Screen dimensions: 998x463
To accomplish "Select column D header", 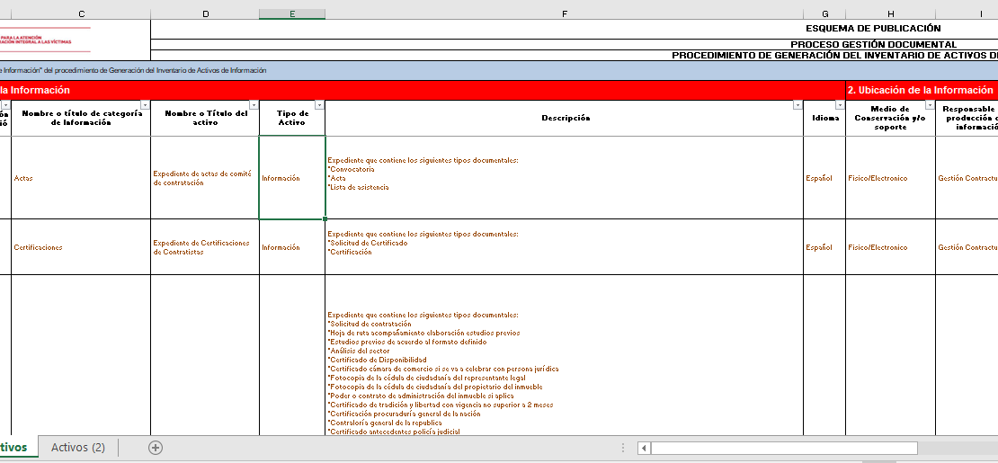I will pyautogui.click(x=205, y=14).
